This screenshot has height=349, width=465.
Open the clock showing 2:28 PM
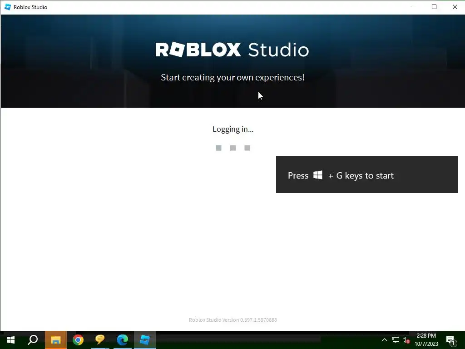pos(426,340)
